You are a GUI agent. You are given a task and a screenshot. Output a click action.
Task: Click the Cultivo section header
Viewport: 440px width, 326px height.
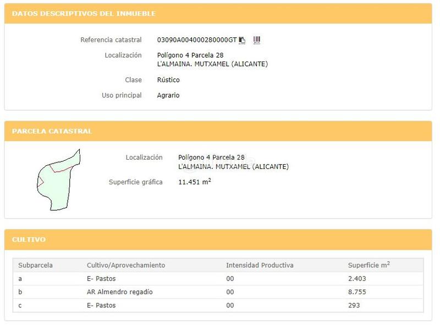tap(29, 240)
